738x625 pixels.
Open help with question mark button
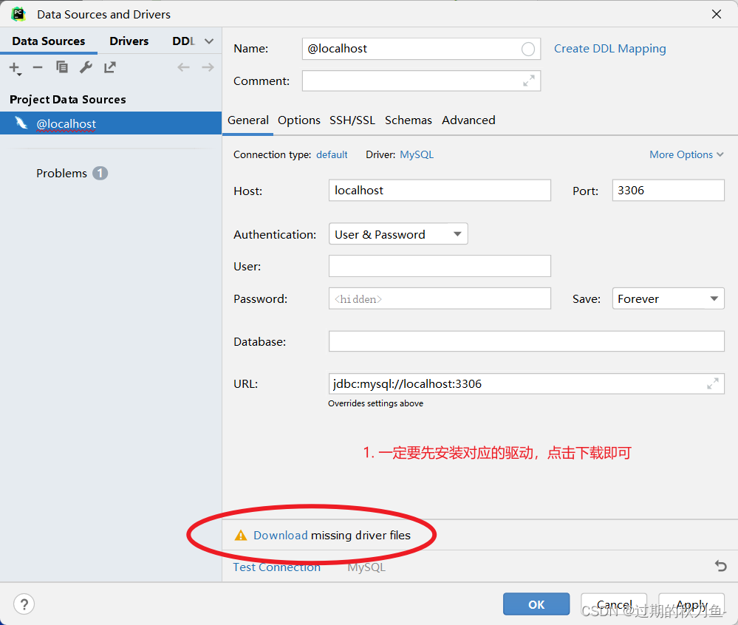24,604
